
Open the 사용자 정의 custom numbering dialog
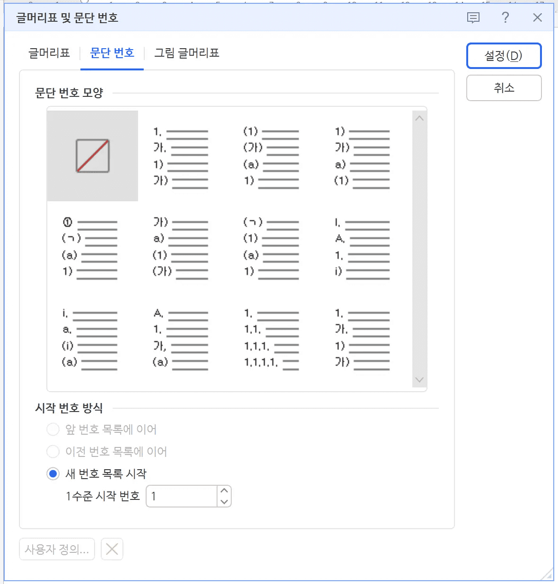(56, 549)
